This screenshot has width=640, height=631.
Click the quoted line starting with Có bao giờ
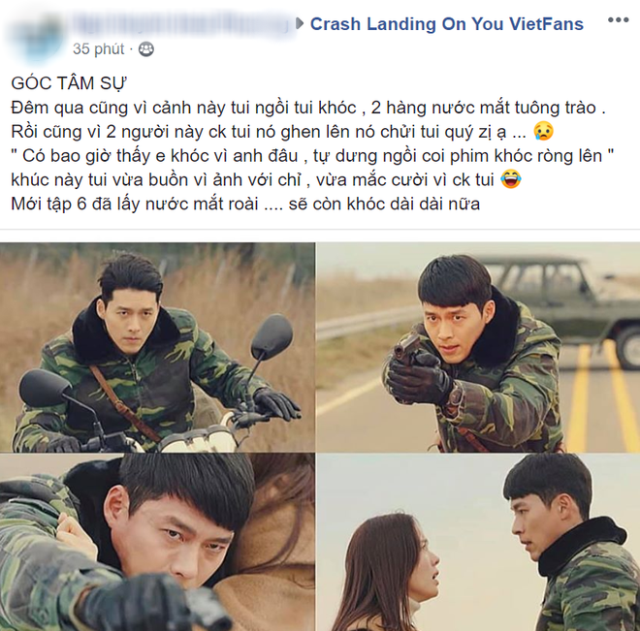(312, 156)
